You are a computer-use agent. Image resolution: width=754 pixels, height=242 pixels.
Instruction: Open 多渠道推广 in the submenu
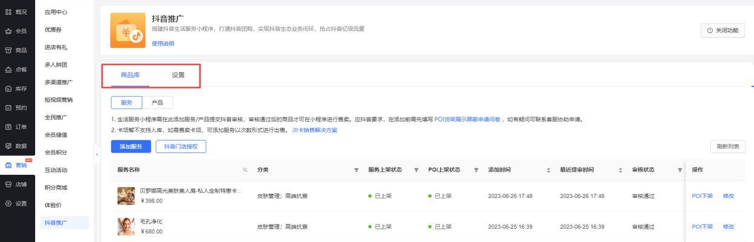click(58, 82)
